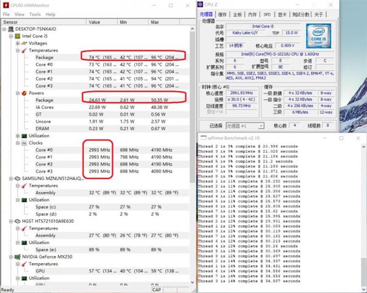Image resolution: width=367 pixels, height=293 pixels.
Task: Collapse the Clocks node
Action: click(18, 143)
